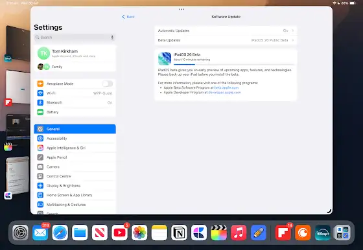Open the App Library folder in dock
This screenshot has width=363, height=250.
click(x=342, y=233)
